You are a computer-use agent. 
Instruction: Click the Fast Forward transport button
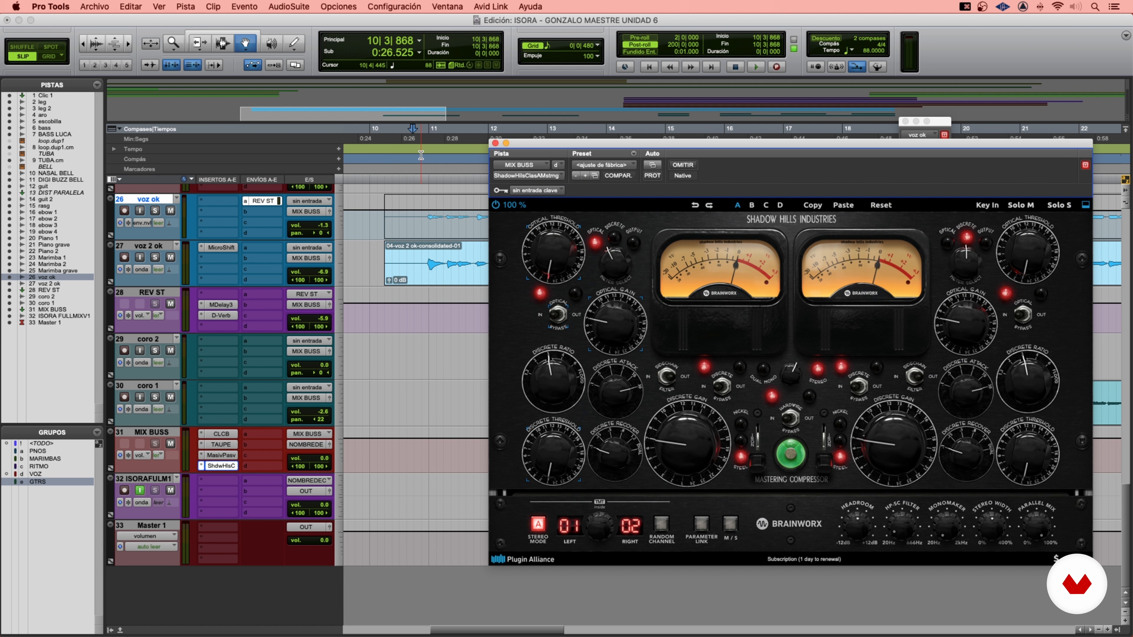click(x=690, y=67)
